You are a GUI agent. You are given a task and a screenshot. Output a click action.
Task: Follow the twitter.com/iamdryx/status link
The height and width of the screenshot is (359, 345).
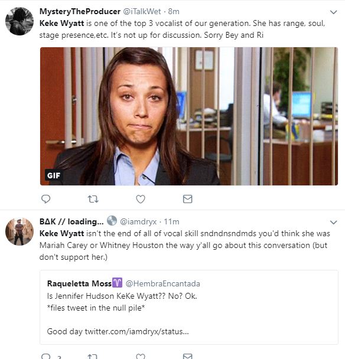tap(137, 331)
